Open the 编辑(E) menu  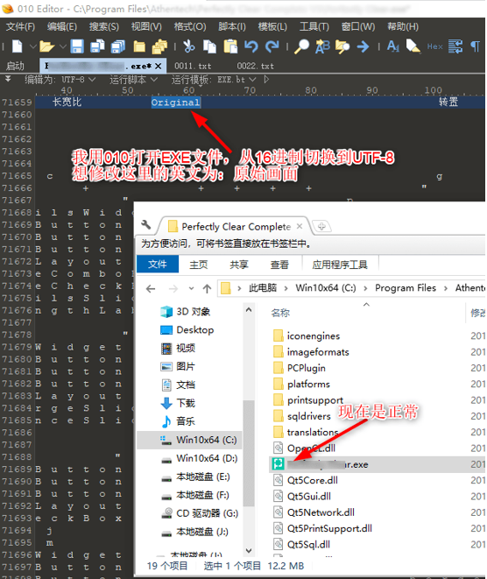(62, 26)
